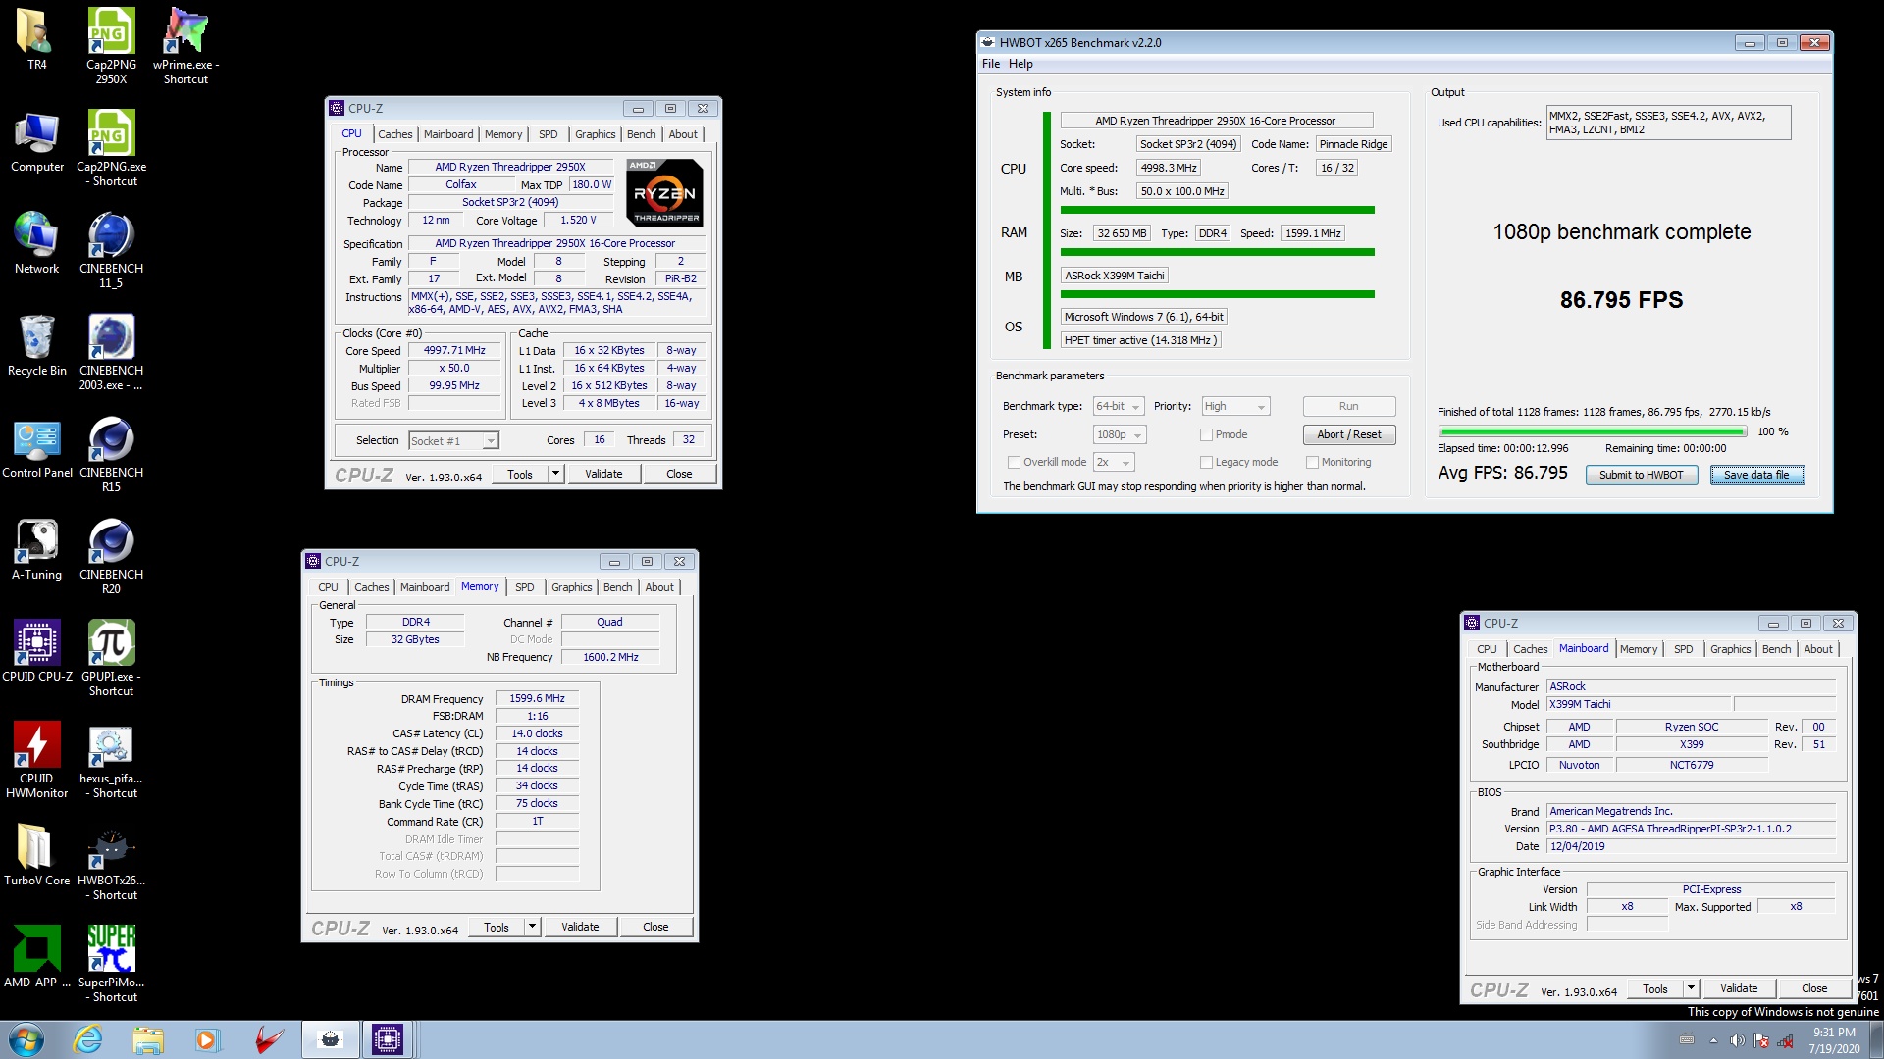The width and height of the screenshot is (1884, 1059).
Task: Open the A-Tuning utility icon
Action: 36,550
